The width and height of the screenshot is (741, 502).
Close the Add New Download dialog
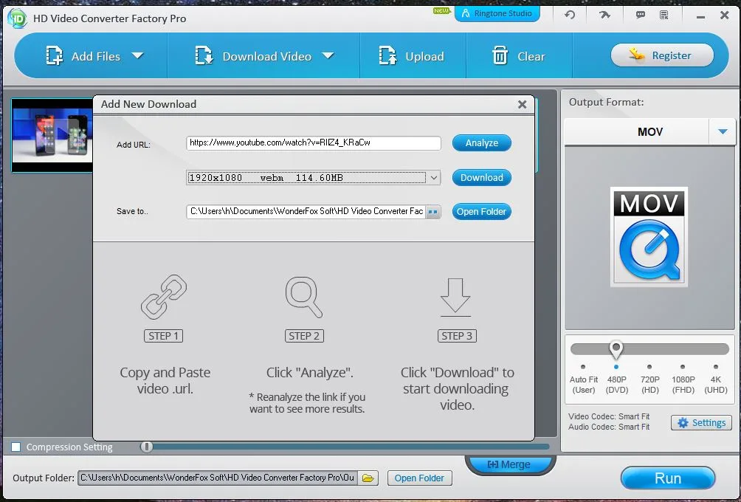click(523, 105)
